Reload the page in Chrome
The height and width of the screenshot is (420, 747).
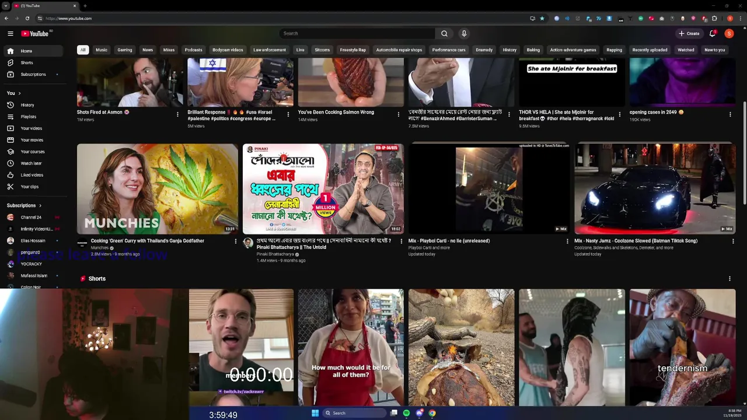coord(27,18)
